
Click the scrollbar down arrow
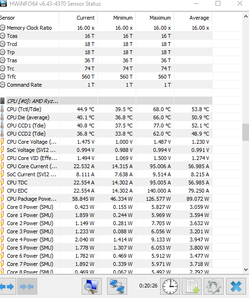click(x=246, y=269)
